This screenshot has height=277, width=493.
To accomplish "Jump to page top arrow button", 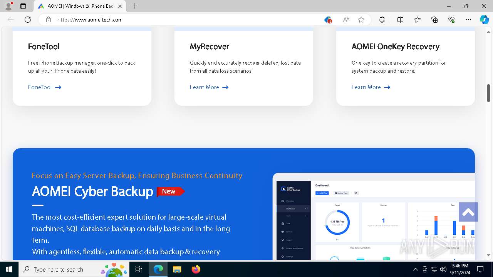I will (468, 212).
